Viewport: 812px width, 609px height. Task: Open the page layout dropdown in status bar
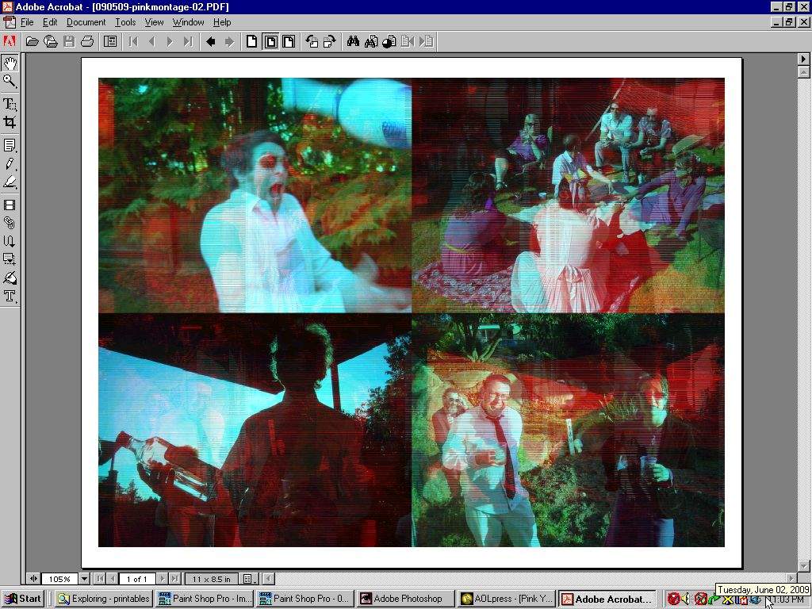247,579
